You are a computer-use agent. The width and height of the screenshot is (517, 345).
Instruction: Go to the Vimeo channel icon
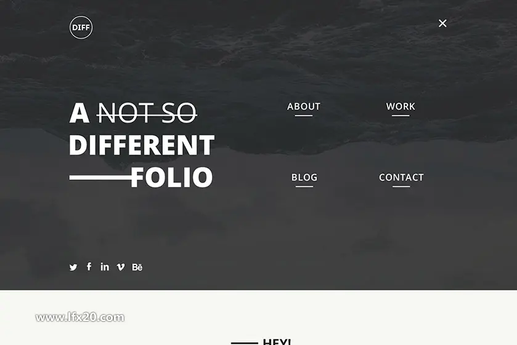[121, 267]
